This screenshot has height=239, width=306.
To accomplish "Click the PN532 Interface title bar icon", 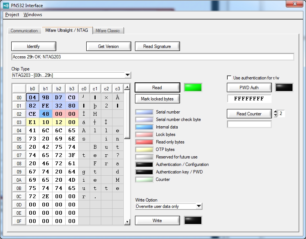I will coord(6,6).
